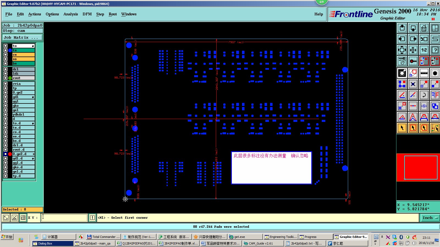Screen dimensions: 440x247
Task: Open the DFM menu
Action: [87, 14]
